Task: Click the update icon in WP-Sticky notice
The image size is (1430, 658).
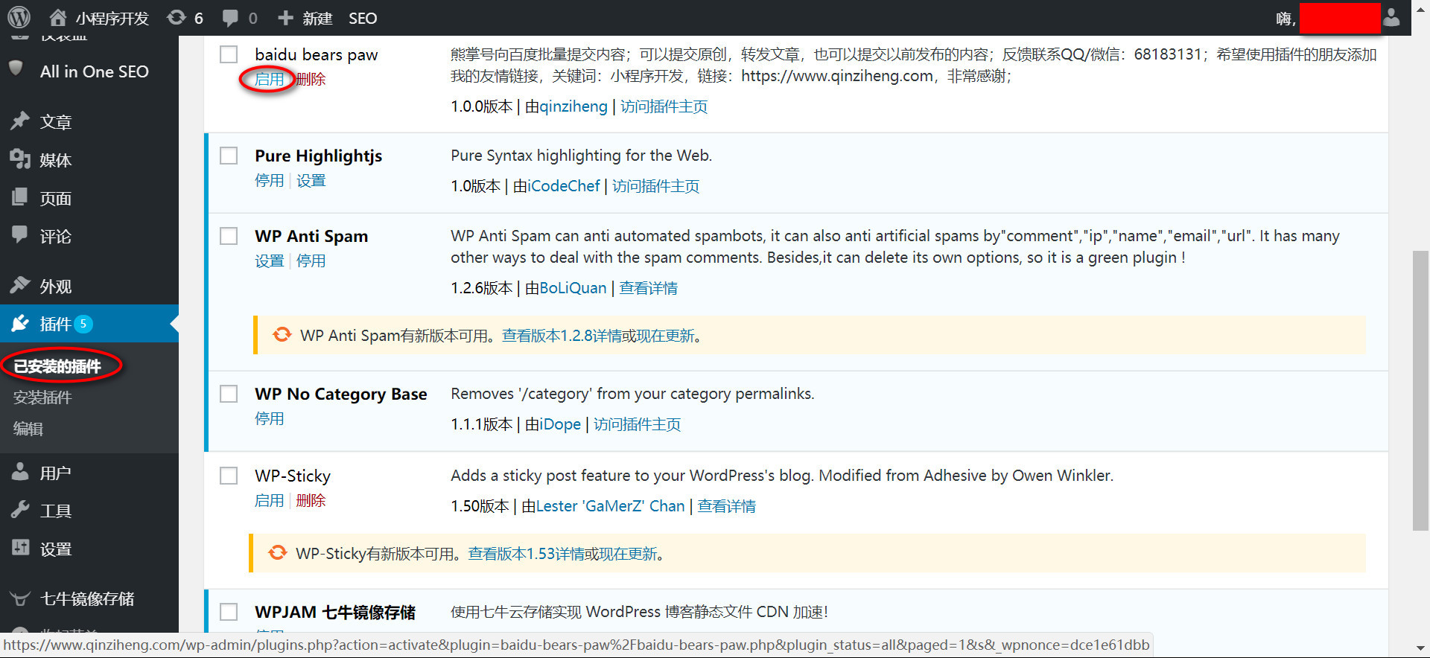Action: click(x=277, y=553)
